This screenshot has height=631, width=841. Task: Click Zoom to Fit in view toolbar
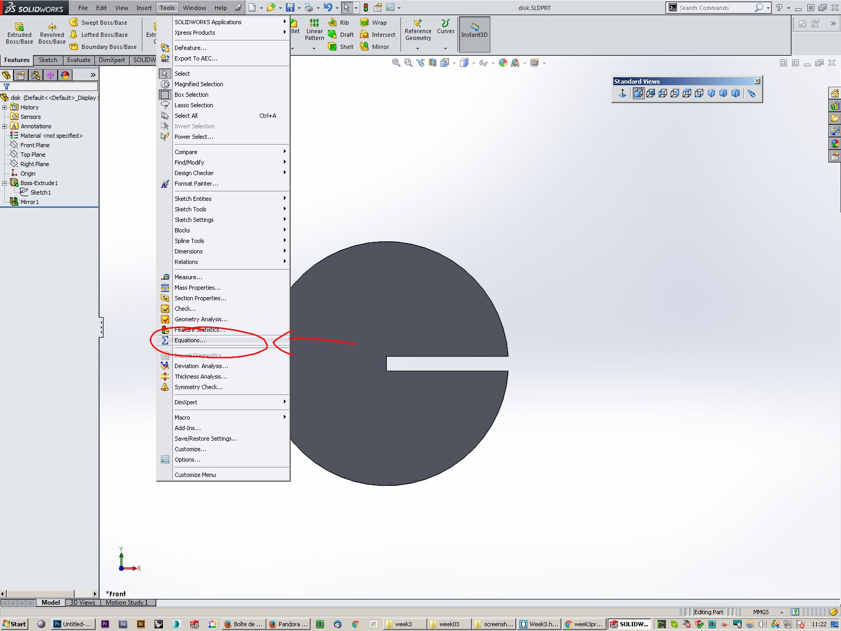point(396,63)
